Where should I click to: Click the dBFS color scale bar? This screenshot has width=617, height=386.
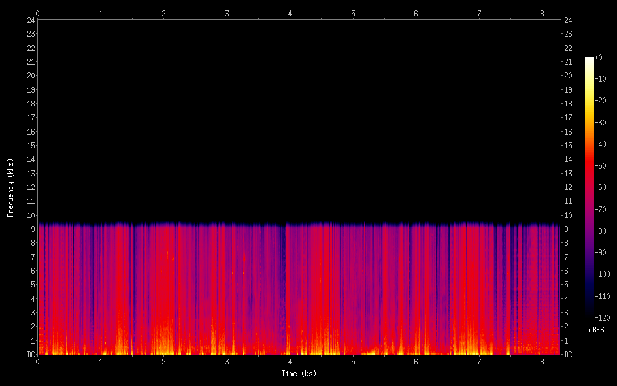(x=590, y=187)
